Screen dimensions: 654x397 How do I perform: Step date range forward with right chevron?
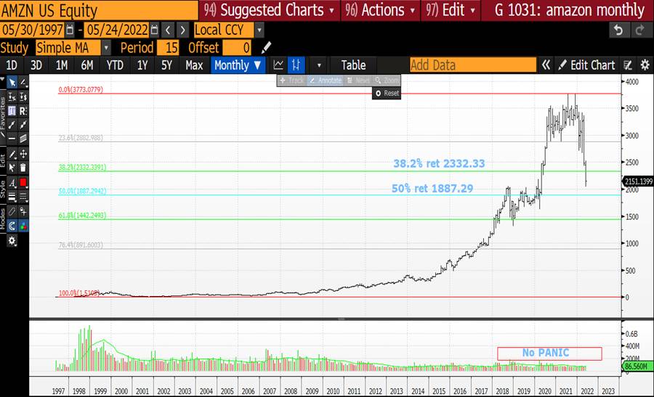tap(182, 30)
